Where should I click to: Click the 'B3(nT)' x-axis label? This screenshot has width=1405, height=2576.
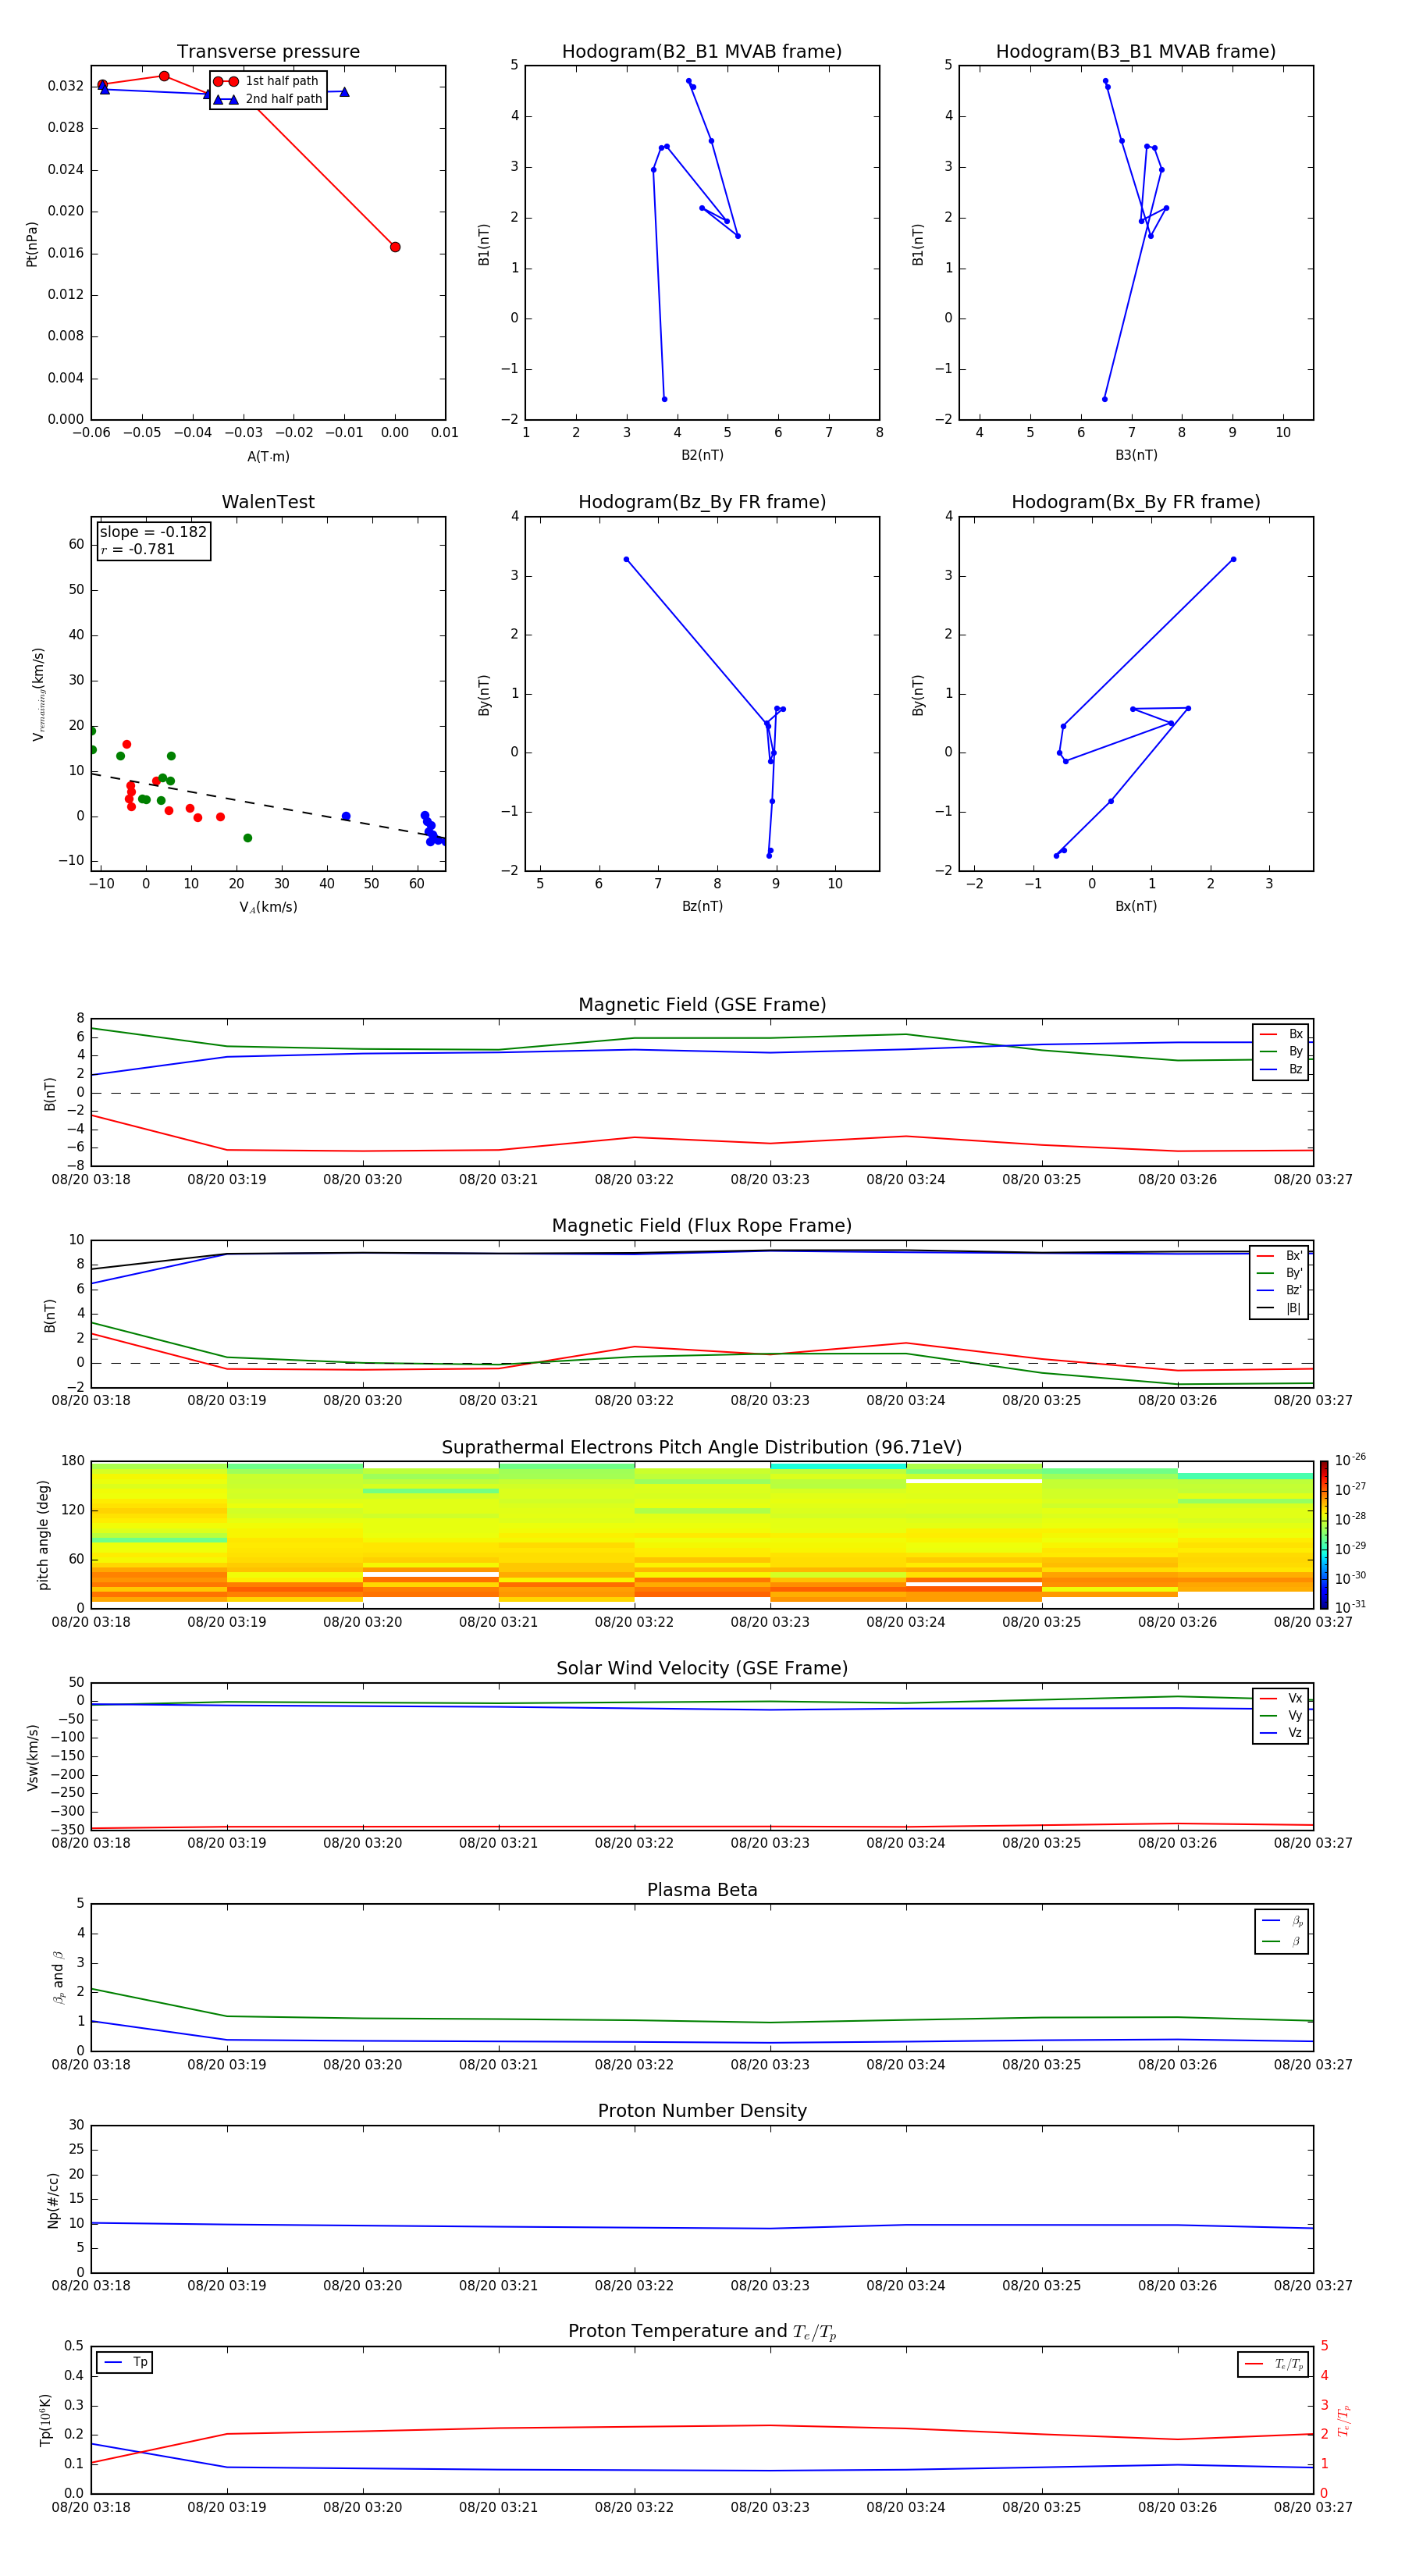point(1136,455)
